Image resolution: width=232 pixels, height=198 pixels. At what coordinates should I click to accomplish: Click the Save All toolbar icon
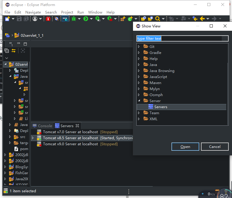(26, 19)
